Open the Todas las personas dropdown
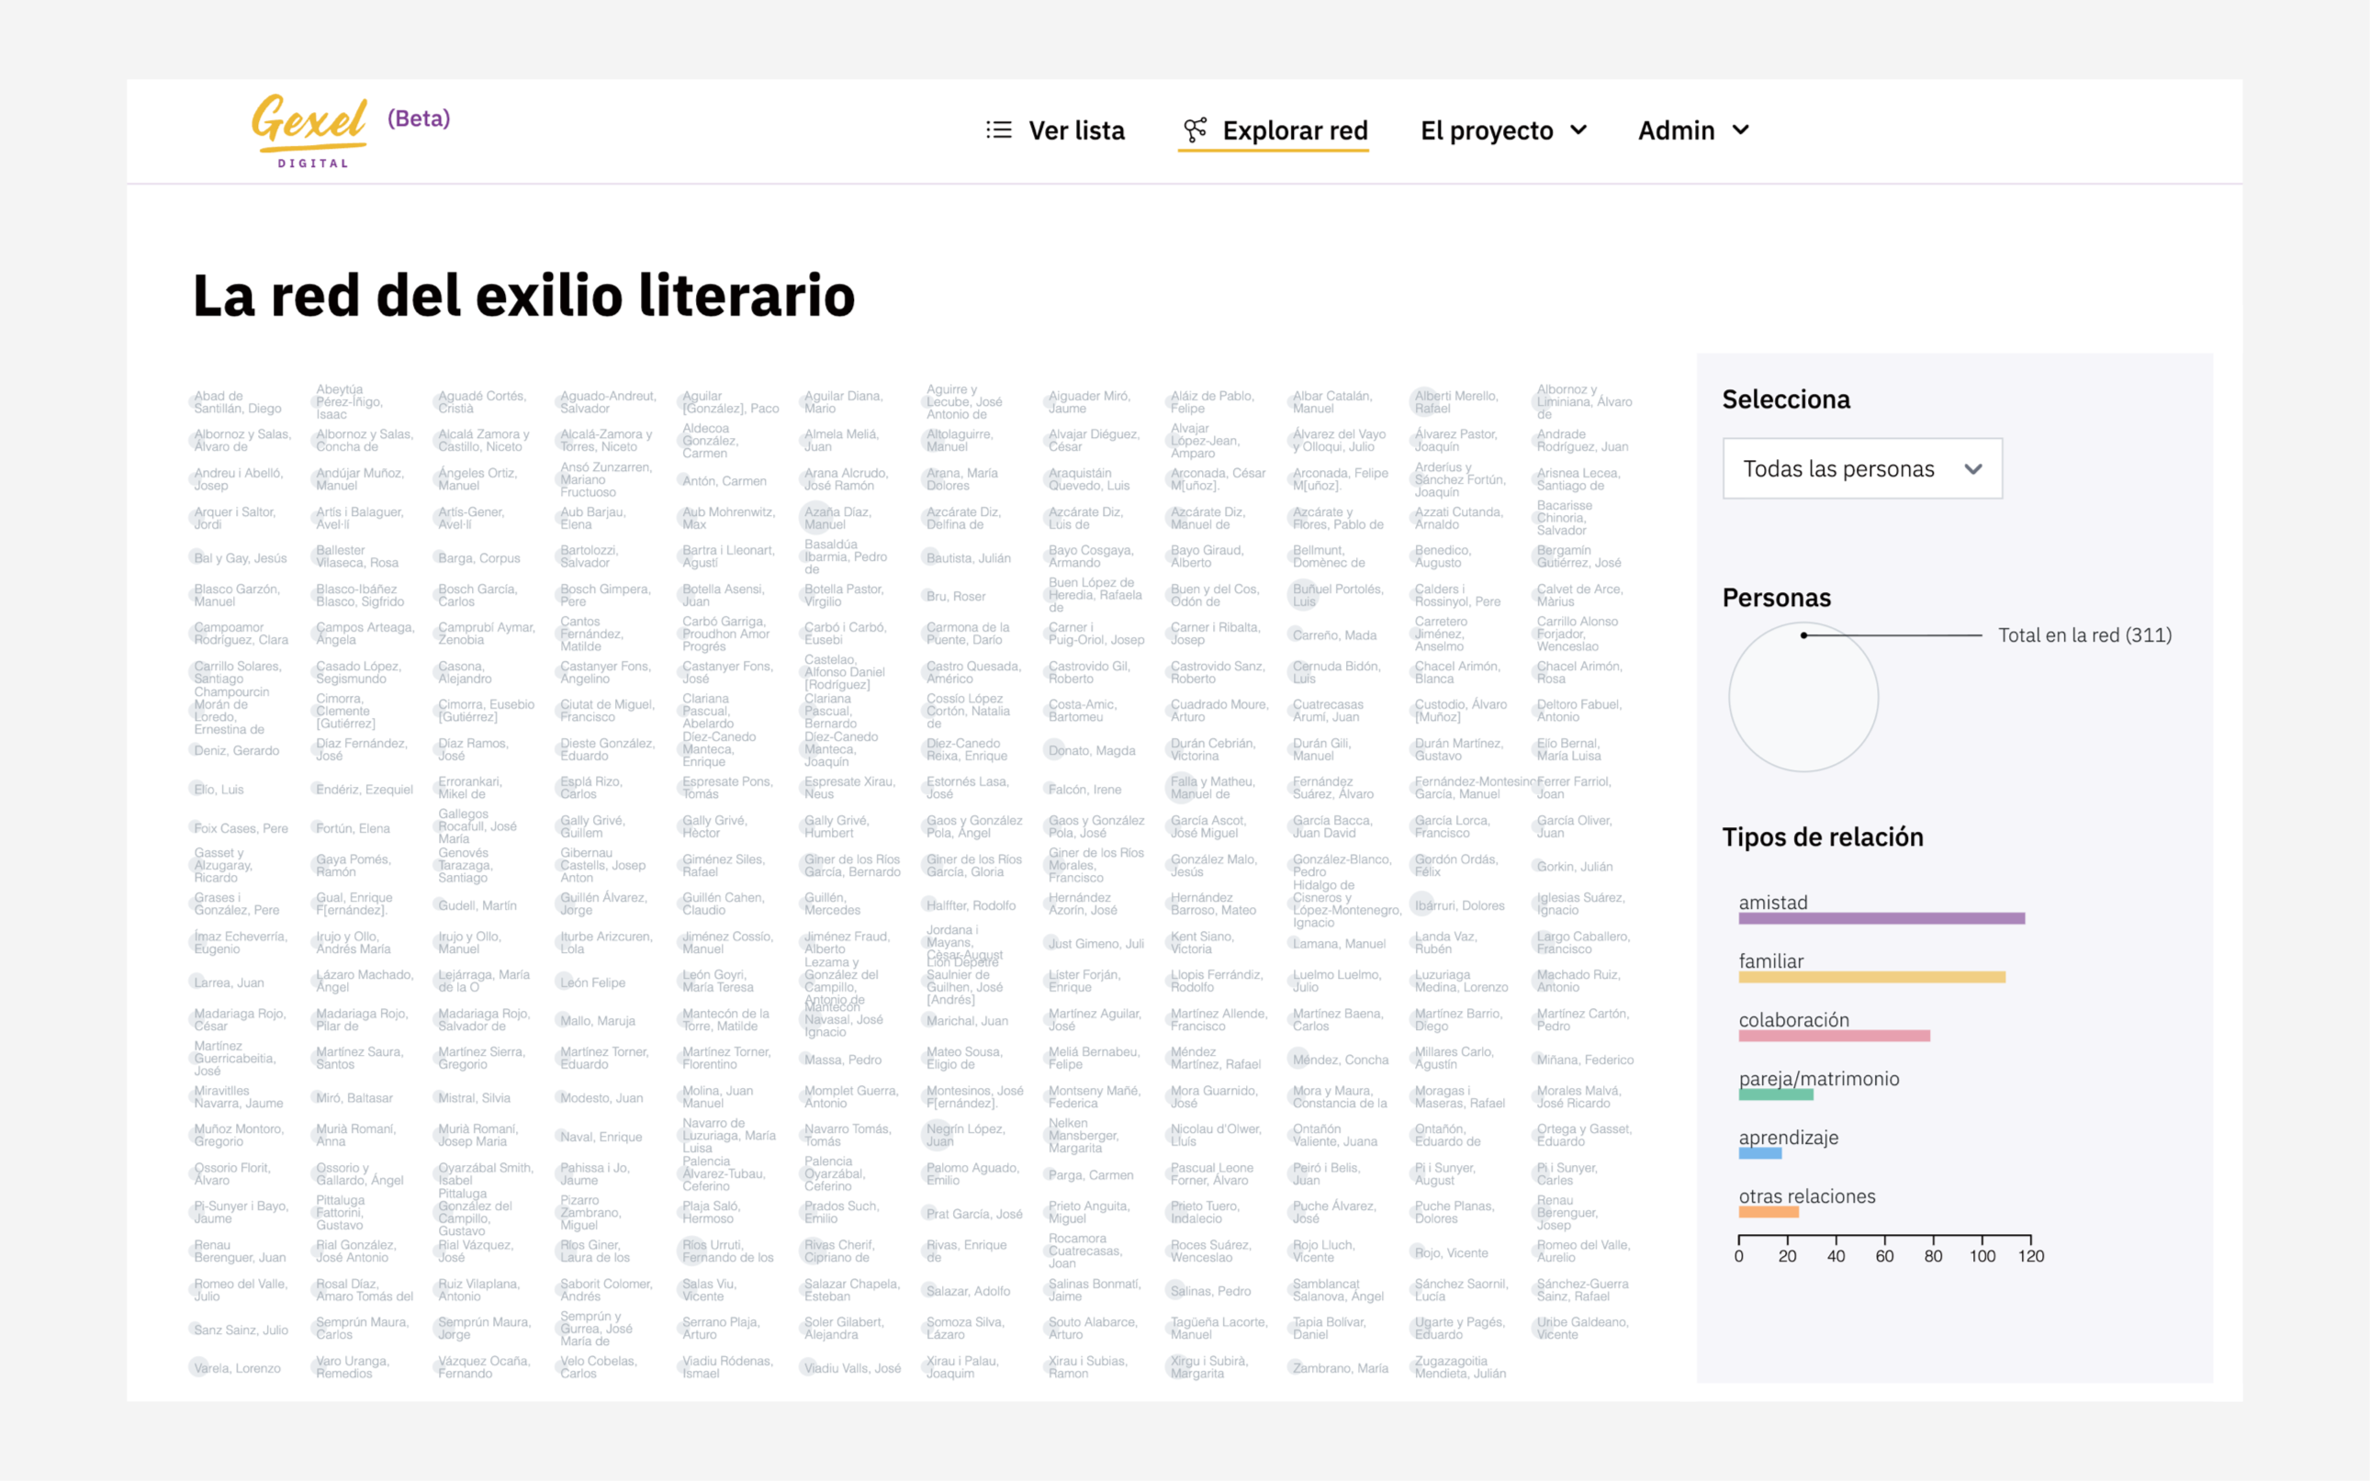Screen dimensions: 2370x1481 point(1861,469)
